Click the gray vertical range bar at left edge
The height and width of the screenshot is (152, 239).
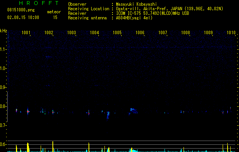click(7, 107)
